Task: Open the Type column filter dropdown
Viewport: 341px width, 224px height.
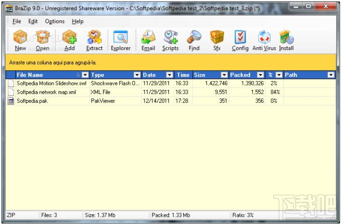Action: coord(137,75)
